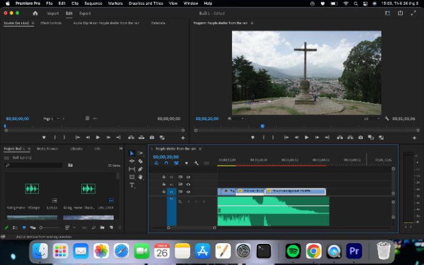Open Source Monitor Page 1 dropdown
424x265 pixels.
51,119
